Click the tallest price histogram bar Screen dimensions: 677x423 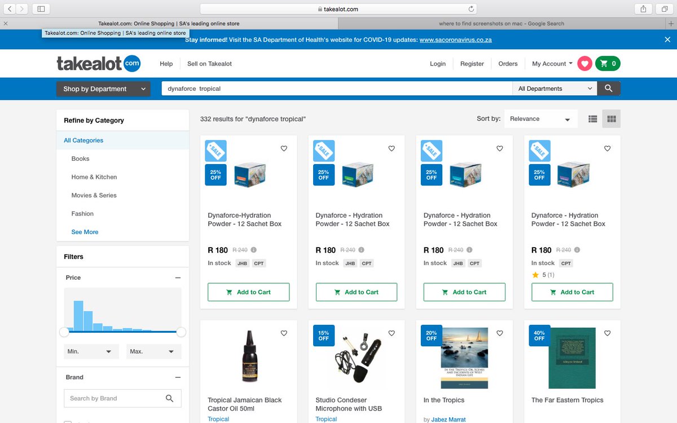tap(78, 316)
